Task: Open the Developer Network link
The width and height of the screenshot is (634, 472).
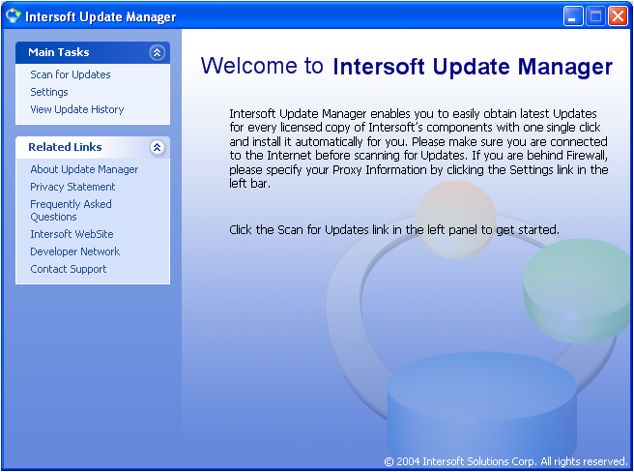Action: click(x=74, y=251)
